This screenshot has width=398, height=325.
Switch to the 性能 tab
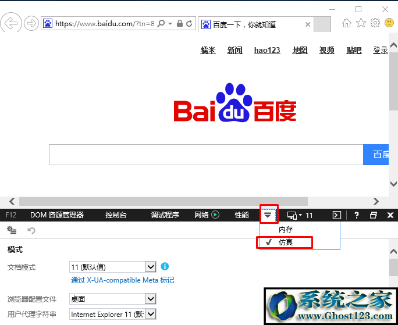click(x=241, y=215)
